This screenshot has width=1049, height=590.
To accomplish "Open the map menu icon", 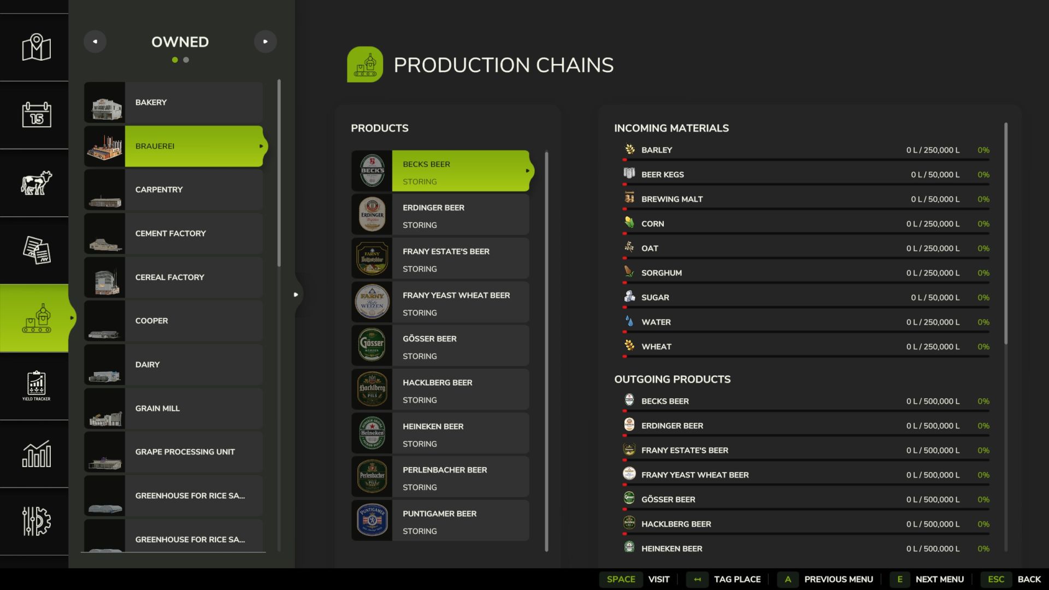I will click(x=36, y=47).
